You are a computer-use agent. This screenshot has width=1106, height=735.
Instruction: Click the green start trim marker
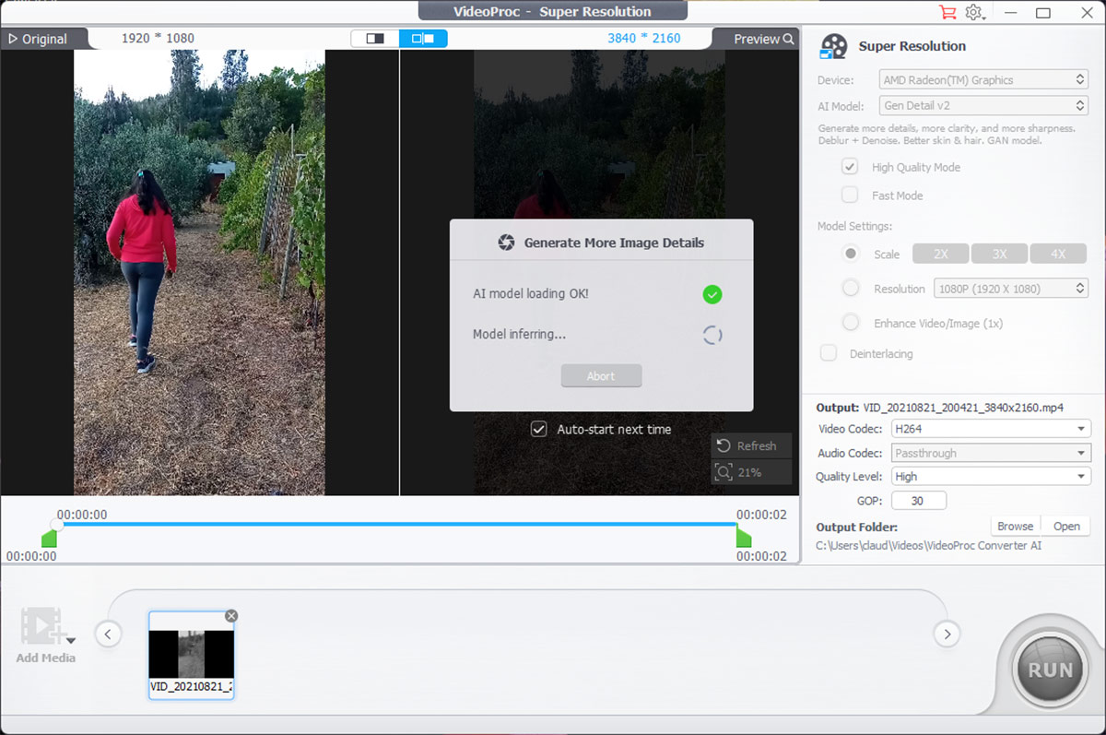click(x=49, y=539)
